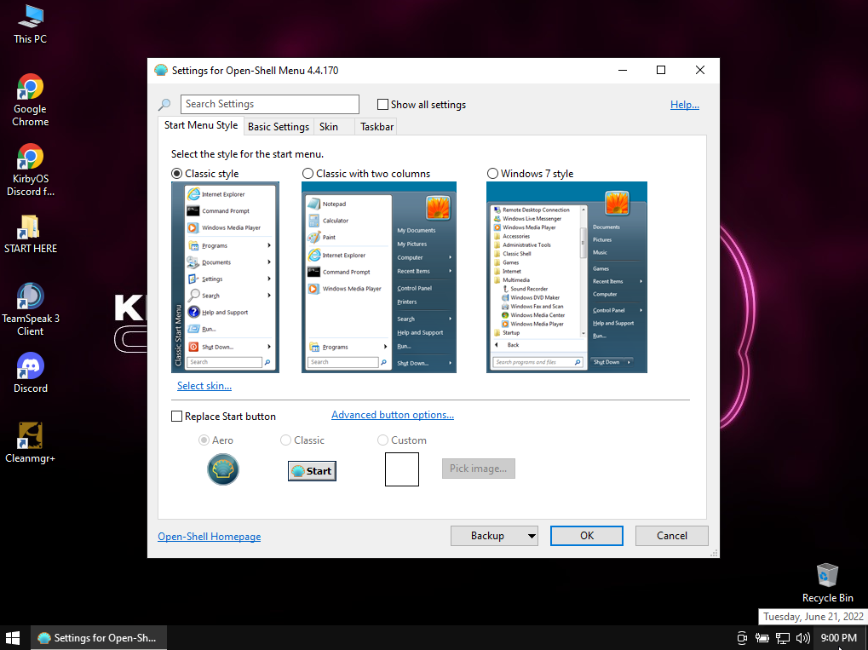868x650 pixels.
Task: Open the Backup dropdown arrow
Action: [532, 535]
